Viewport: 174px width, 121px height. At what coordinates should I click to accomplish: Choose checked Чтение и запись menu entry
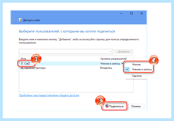pyautogui.click(x=139, y=69)
